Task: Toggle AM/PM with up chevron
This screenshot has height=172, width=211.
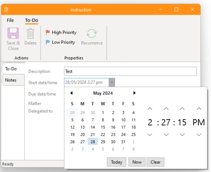Action: point(199,109)
